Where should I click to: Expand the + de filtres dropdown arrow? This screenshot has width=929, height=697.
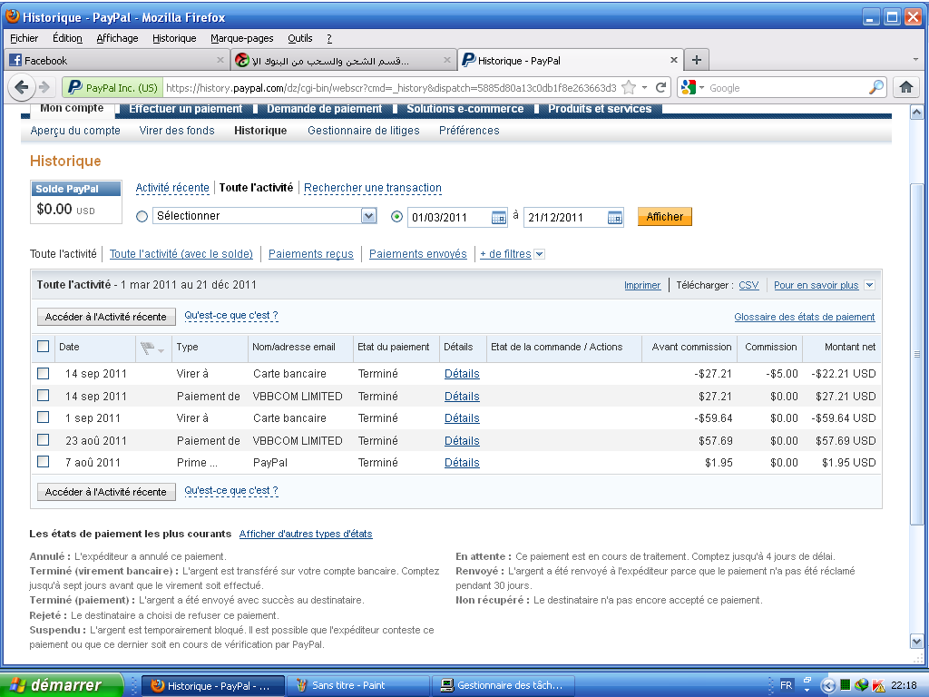[539, 254]
